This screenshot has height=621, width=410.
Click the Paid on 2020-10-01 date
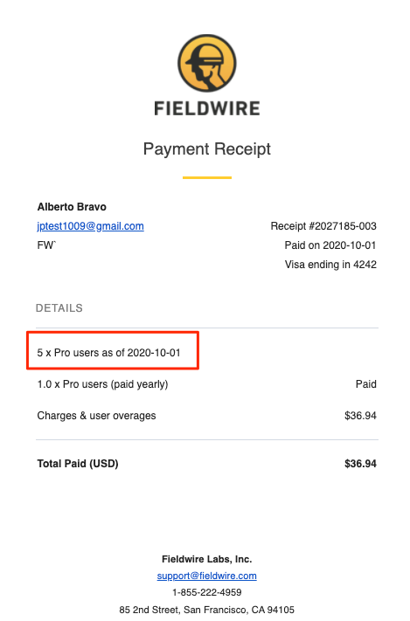(330, 245)
